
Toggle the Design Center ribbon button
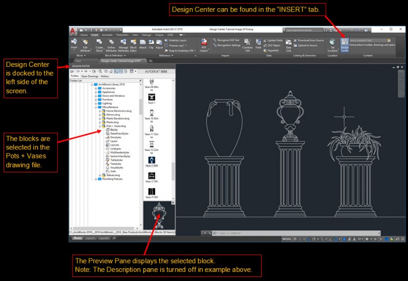tap(345, 45)
